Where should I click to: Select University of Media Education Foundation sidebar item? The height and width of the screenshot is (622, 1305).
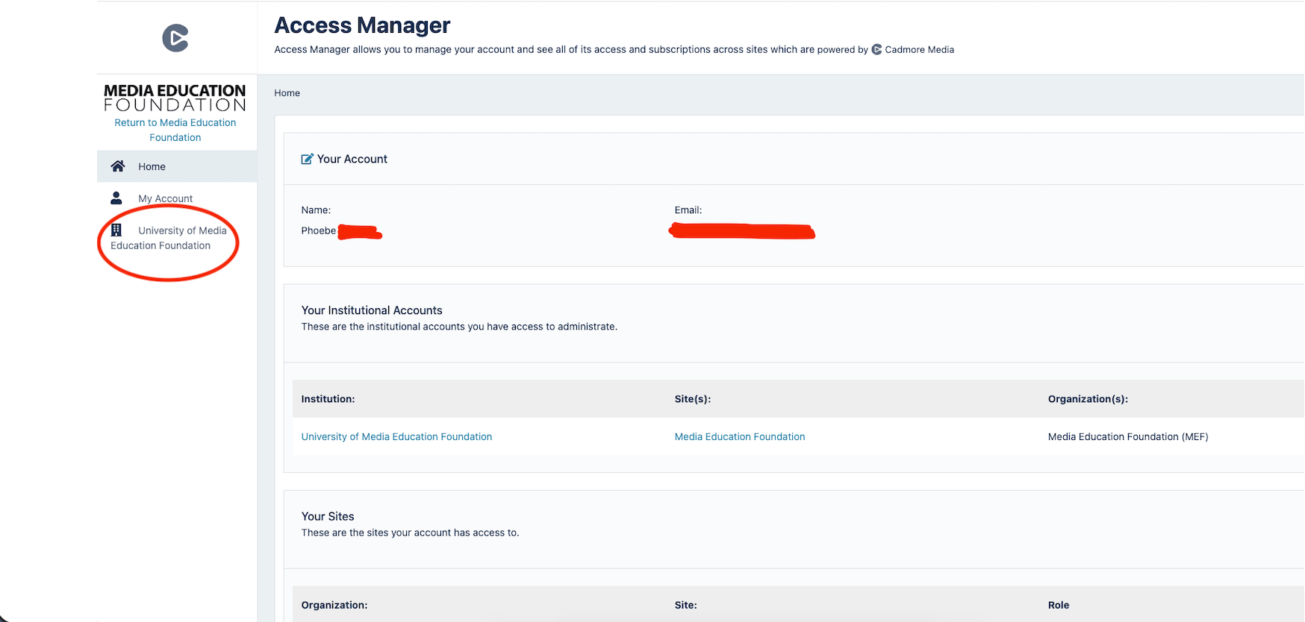169,238
